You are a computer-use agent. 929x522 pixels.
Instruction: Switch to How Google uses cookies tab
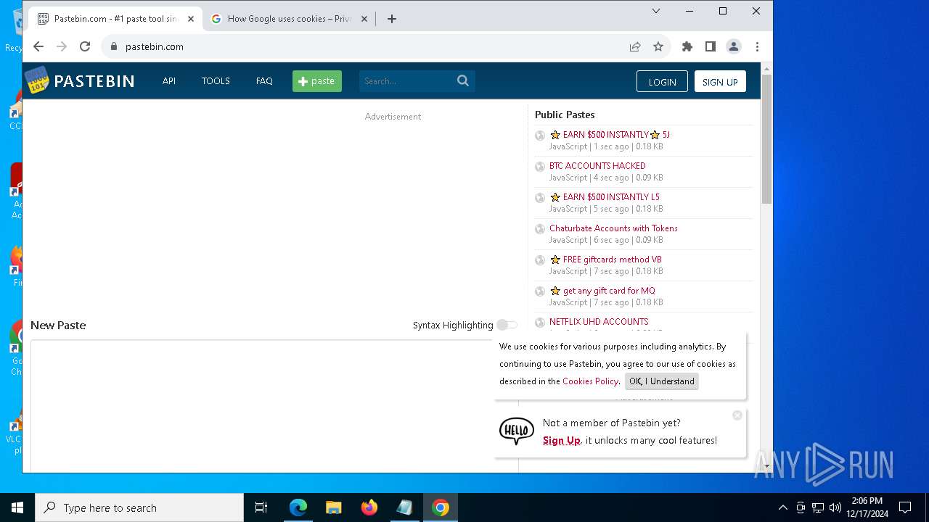click(289, 19)
